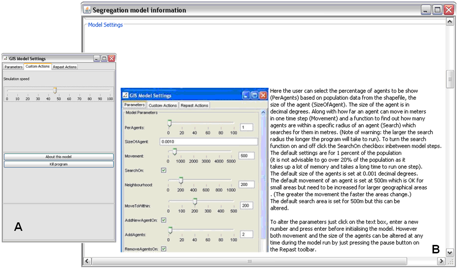Click the Neighbourhood slider handle
458x270 pixels.
(181, 180)
